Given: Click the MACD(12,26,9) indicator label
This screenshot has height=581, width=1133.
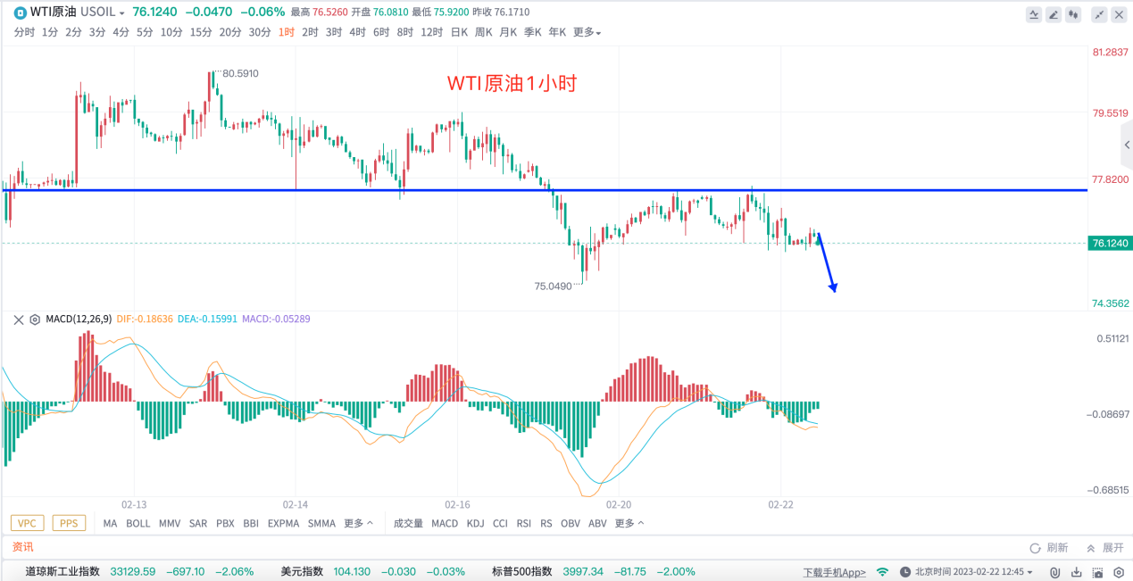Looking at the screenshot, I should 79,319.
